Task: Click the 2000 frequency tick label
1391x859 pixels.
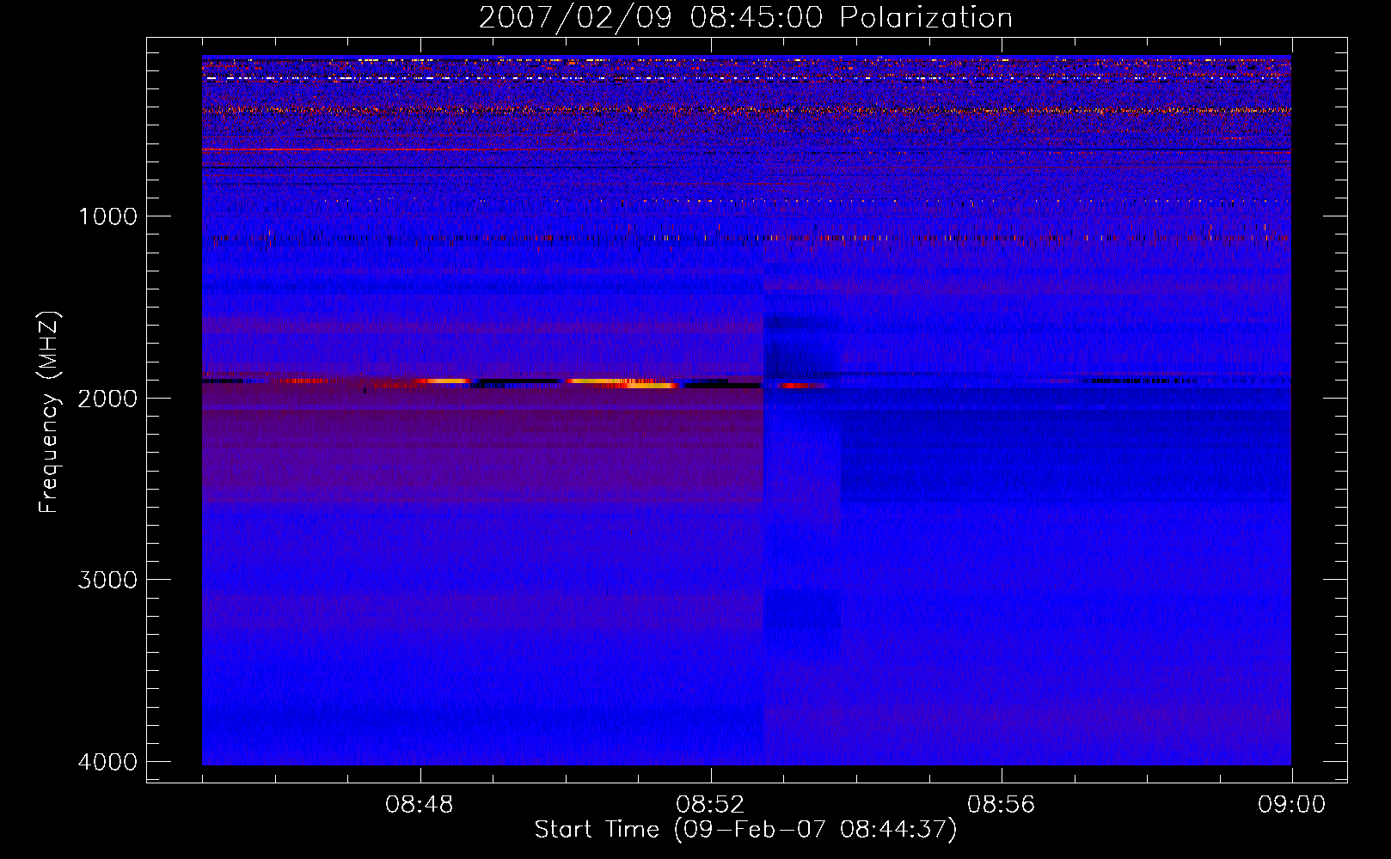Action: click(x=107, y=399)
